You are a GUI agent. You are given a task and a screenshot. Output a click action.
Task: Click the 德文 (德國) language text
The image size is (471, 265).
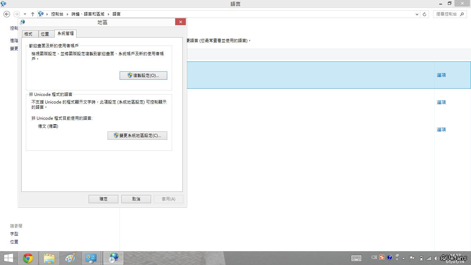pyautogui.click(x=48, y=126)
